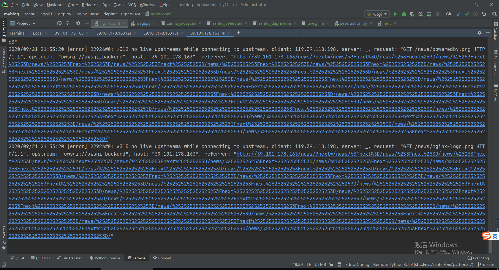Open the File Transfer tool window
Image resolution: width=499 pixels, height=270 pixels.
pos(69,258)
